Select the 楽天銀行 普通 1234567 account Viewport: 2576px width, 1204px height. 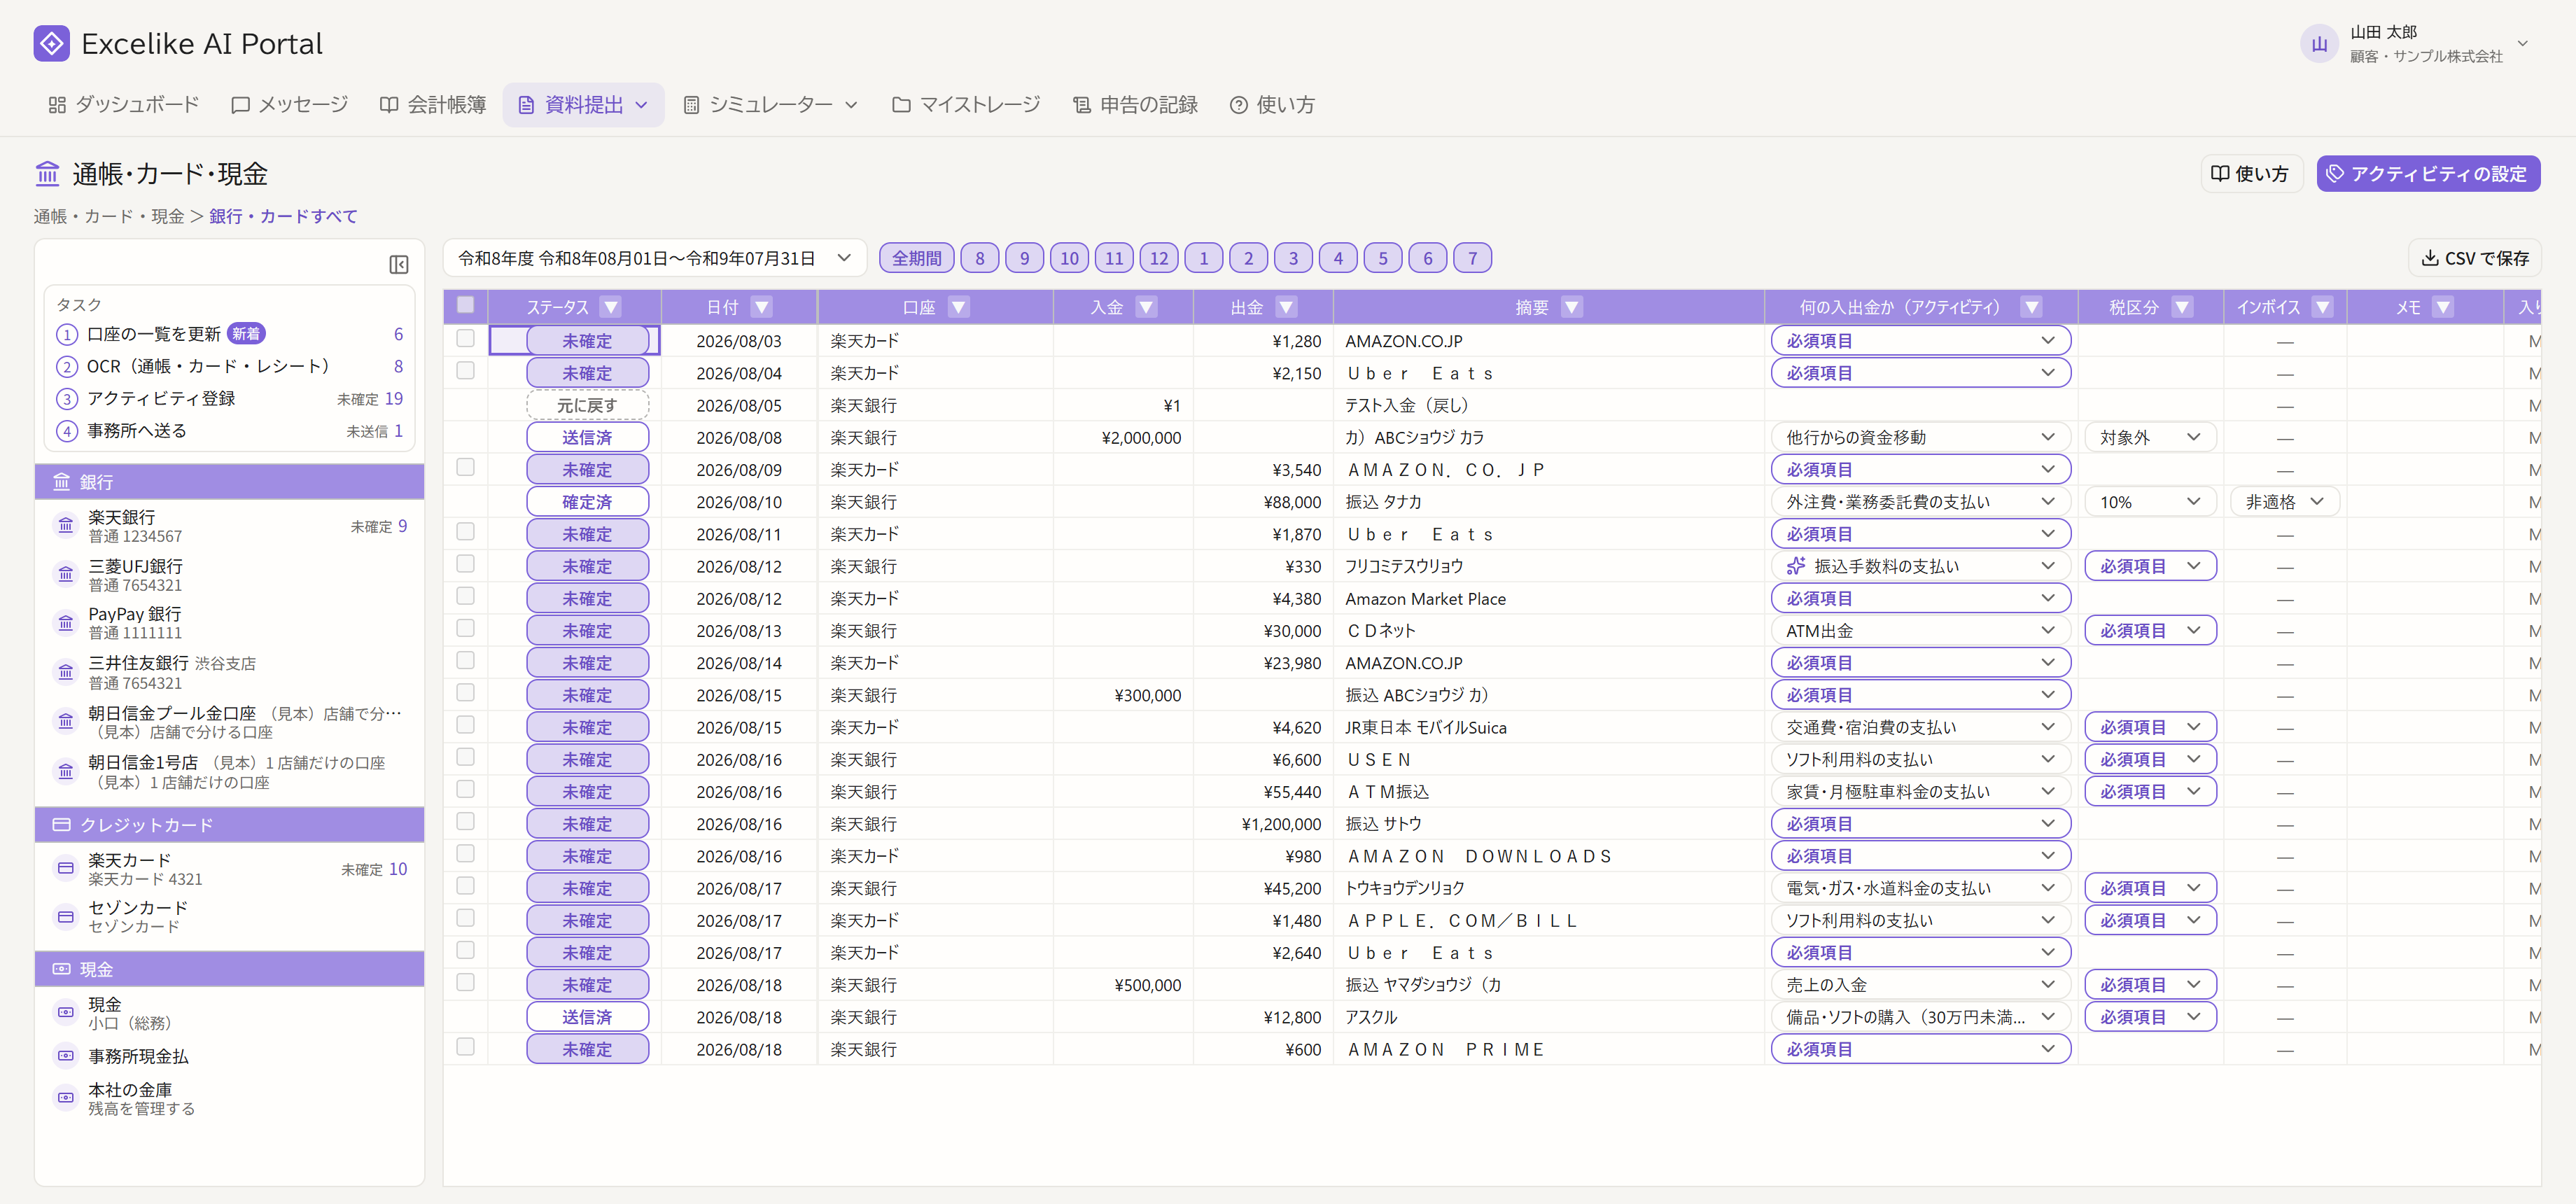coord(230,527)
